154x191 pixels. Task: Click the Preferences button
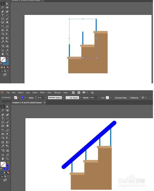(x=134, y=98)
